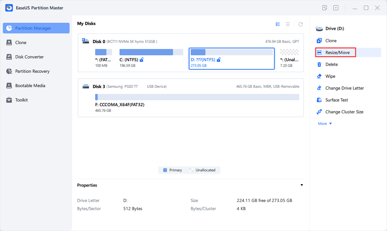Click the F: CCCOMA_X64F(FAT32) label

coord(120,104)
